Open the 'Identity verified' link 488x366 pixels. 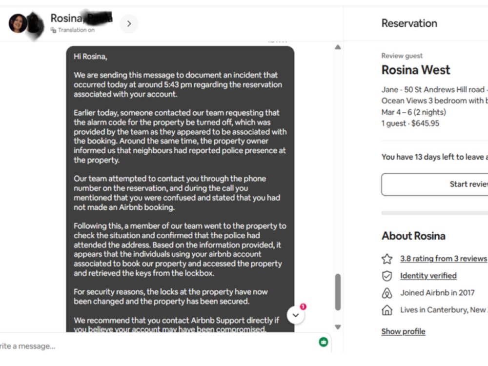click(x=428, y=276)
